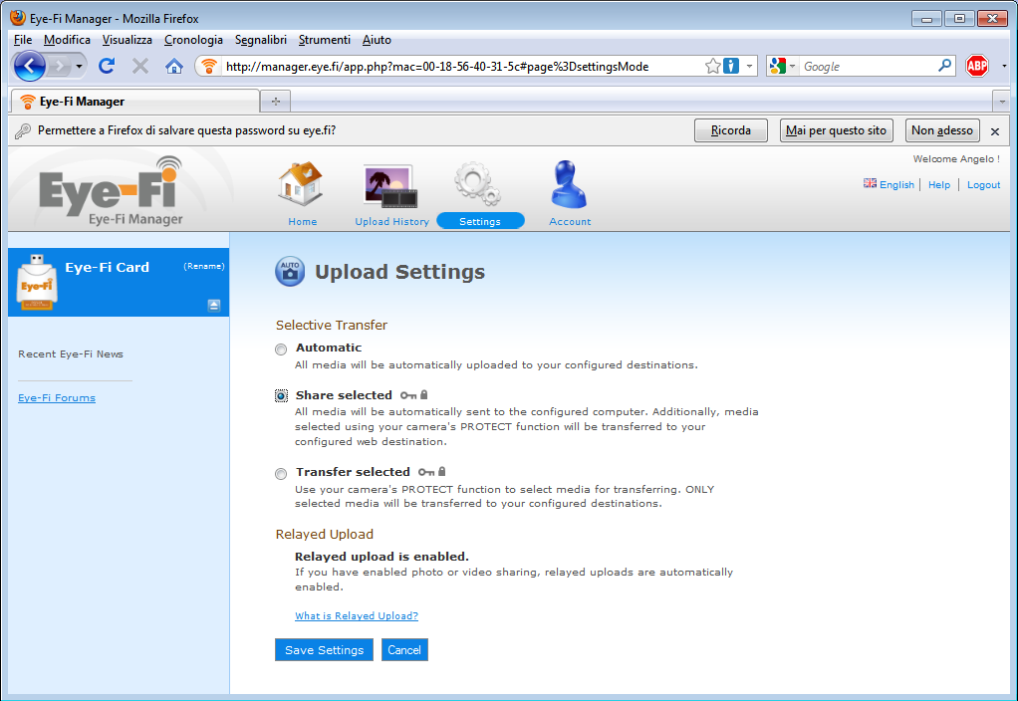Click the Home house icon
1018x701 pixels.
click(301, 184)
